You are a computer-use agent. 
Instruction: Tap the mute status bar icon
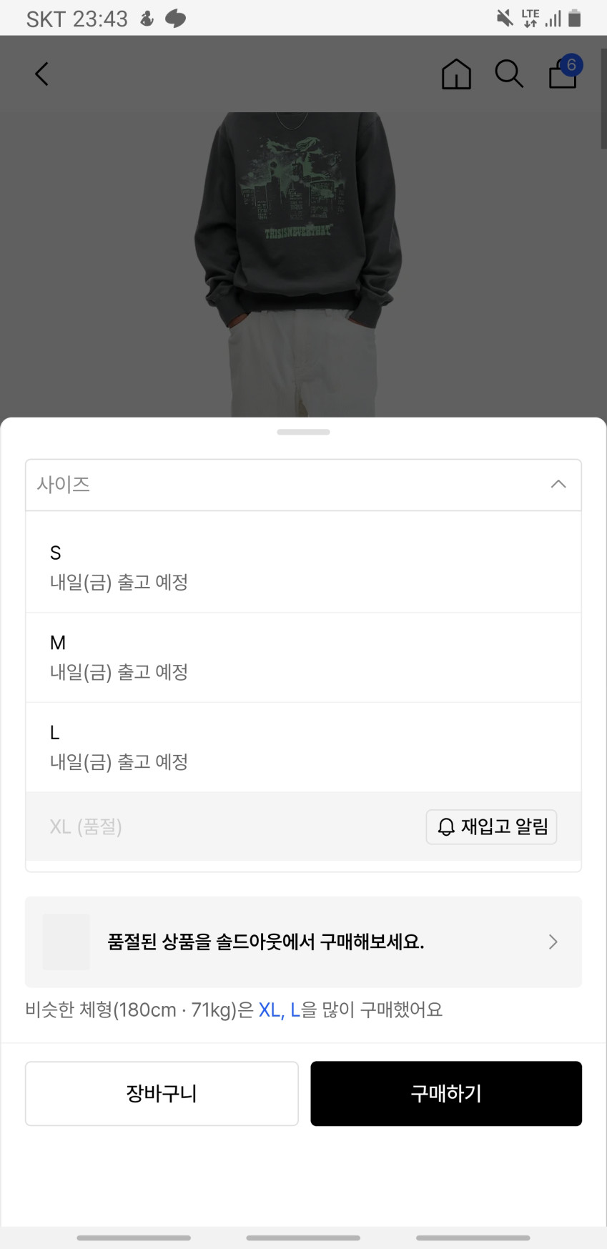(x=505, y=19)
